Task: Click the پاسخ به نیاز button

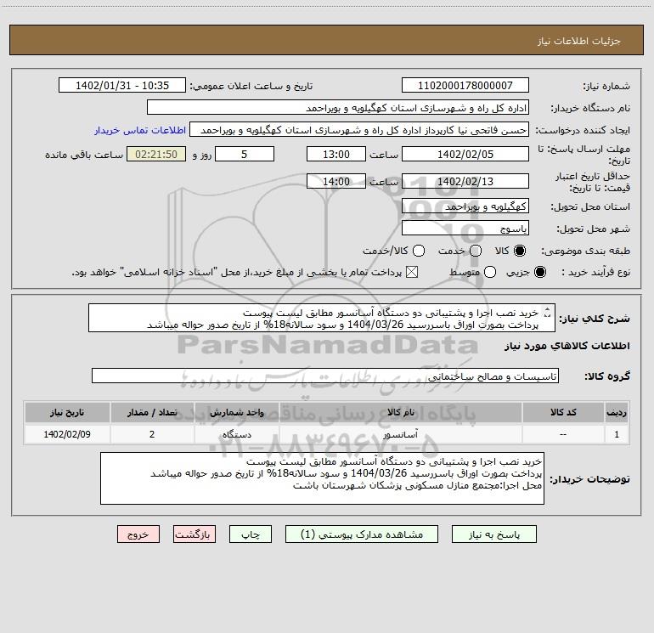Action: coord(494,534)
